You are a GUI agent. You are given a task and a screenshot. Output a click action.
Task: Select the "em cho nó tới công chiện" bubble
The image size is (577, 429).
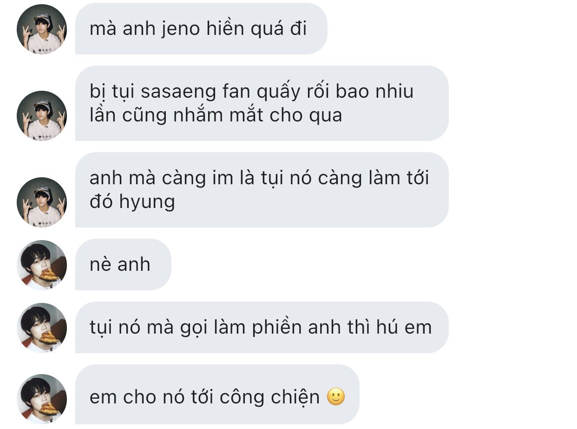pos(217,394)
